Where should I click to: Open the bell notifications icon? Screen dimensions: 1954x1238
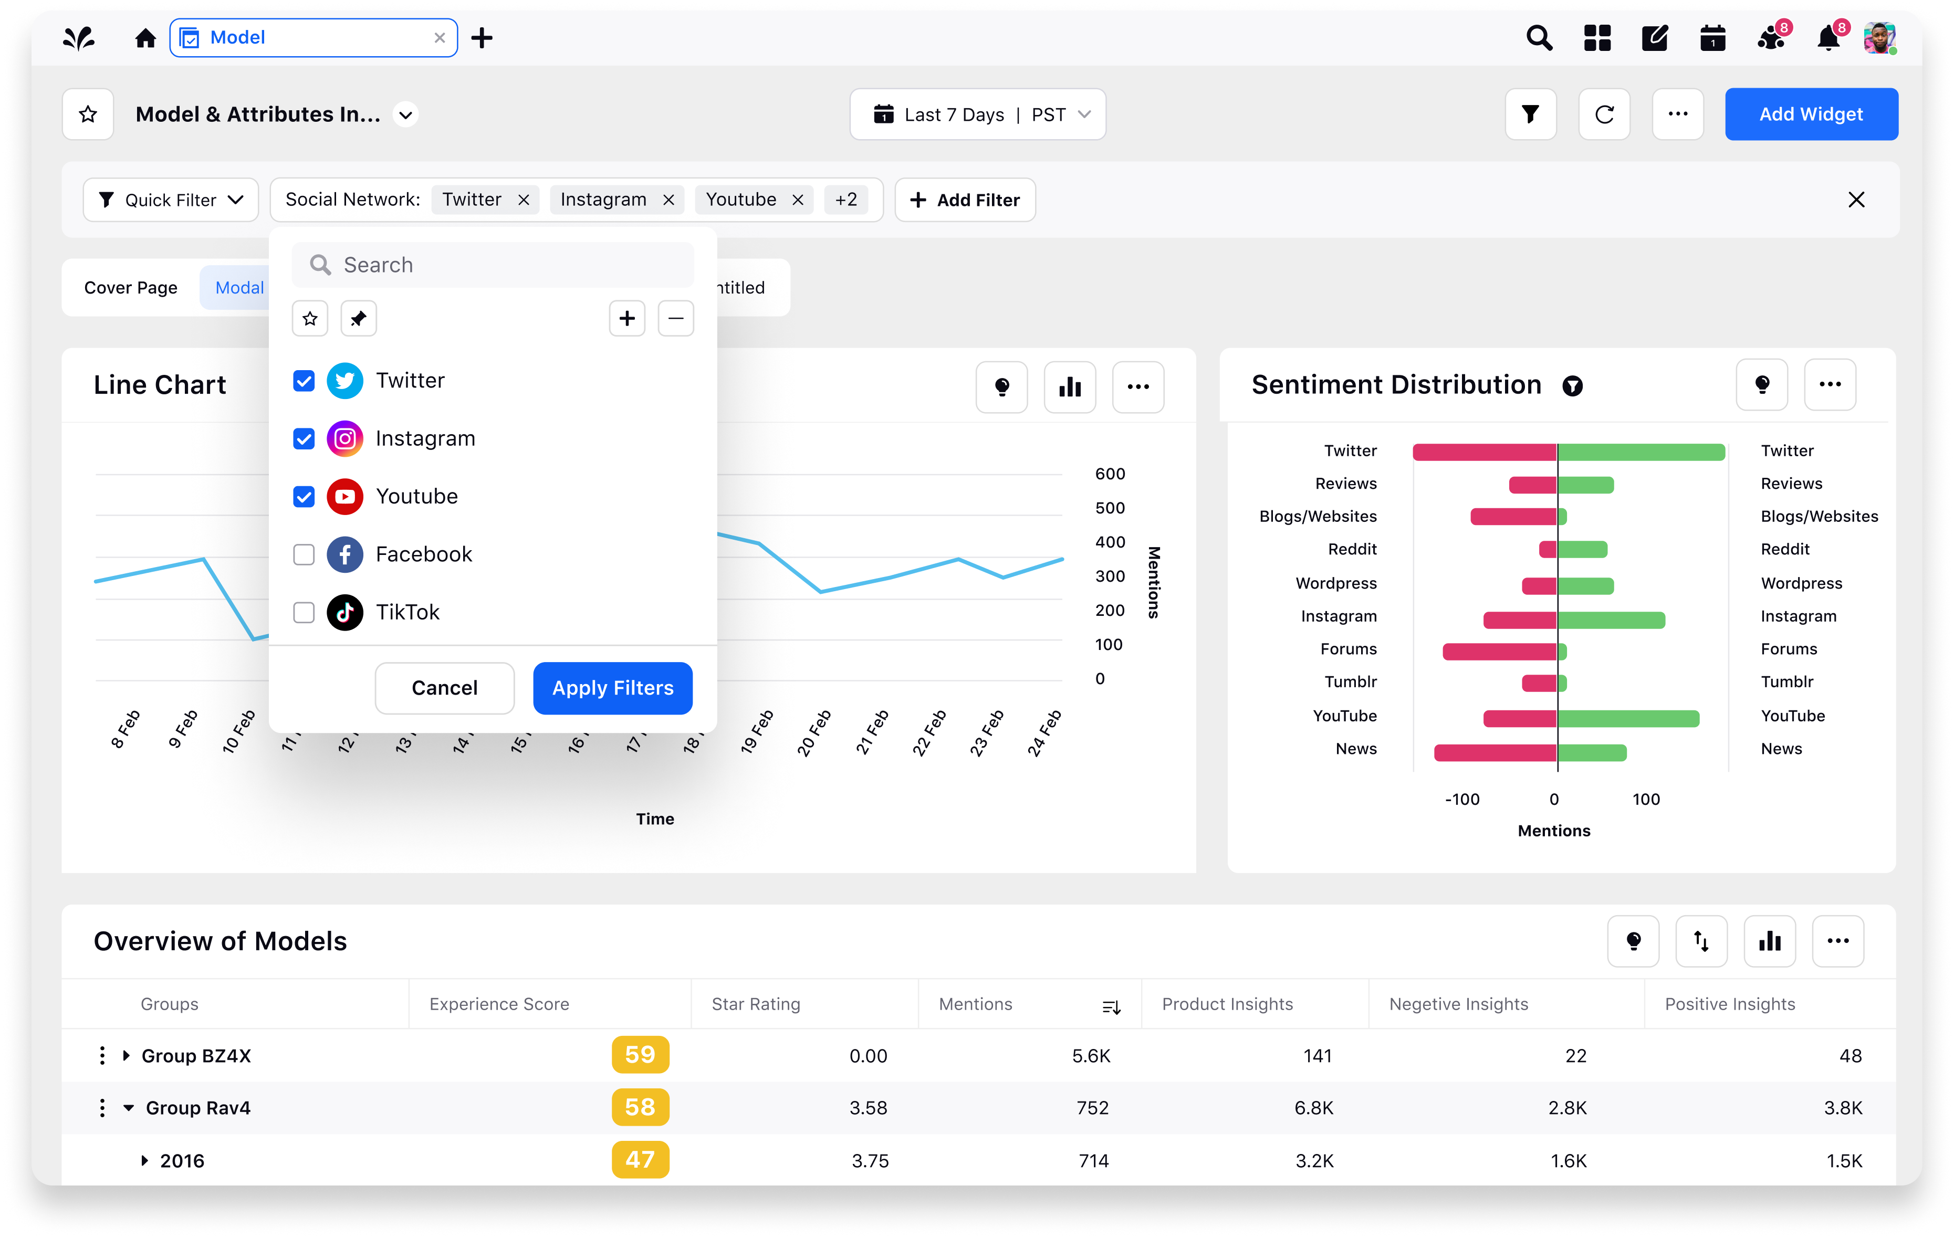[1827, 38]
